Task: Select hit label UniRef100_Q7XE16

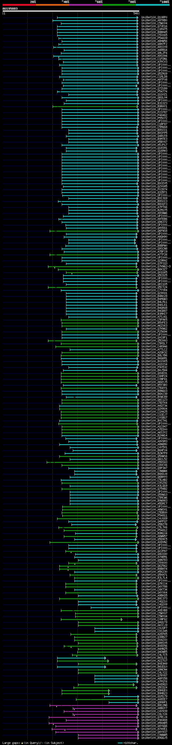Action: click(x=154, y=26)
